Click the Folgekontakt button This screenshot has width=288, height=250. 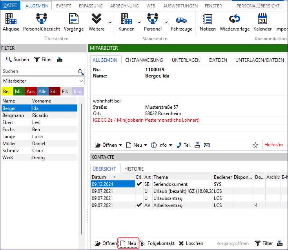coord(157,243)
